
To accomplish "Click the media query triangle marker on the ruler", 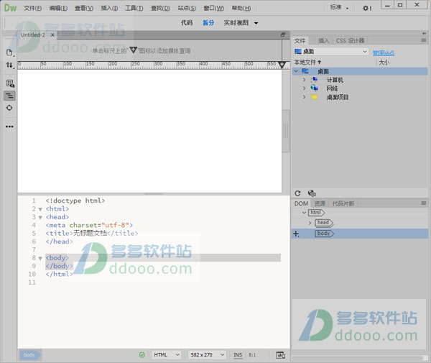I will pos(282,65).
